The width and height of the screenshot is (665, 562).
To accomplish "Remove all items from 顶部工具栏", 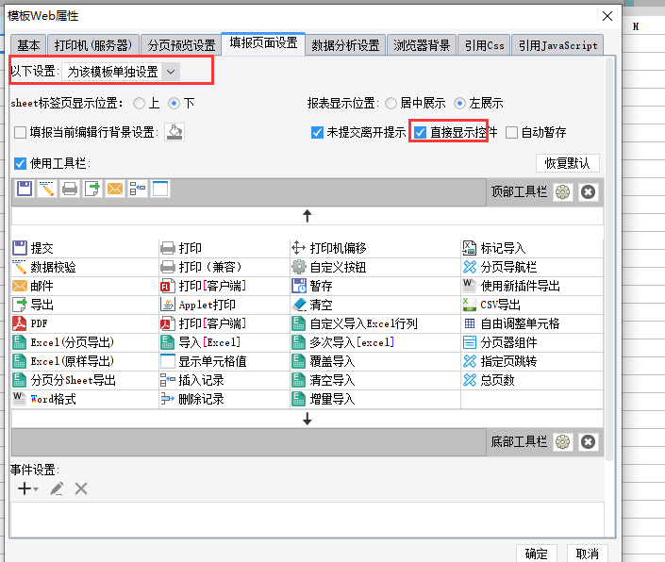I will point(588,192).
